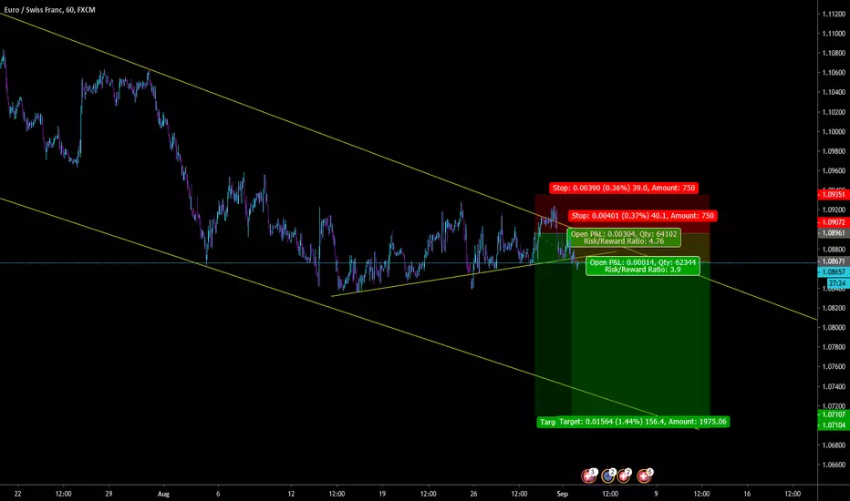
Task: Open the rightmost Swiss flag event marker
Action: tap(644, 476)
